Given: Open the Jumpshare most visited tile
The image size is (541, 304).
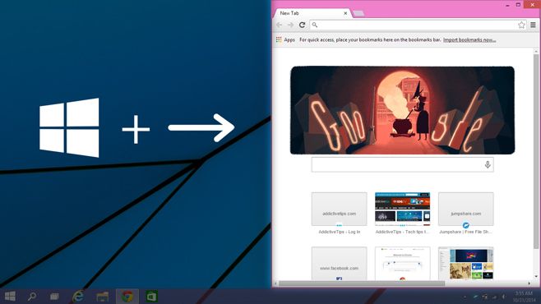Looking at the screenshot, I should click(466, 210).
